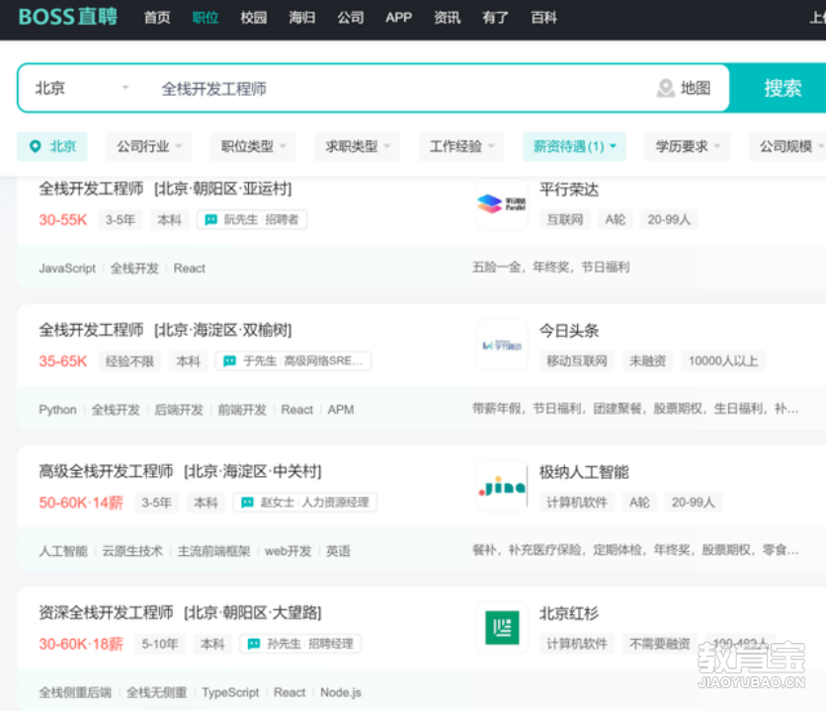This screenshot has width=826, height=711.
Task: Click the 35-65K salary text
Action: coord(62,360)
